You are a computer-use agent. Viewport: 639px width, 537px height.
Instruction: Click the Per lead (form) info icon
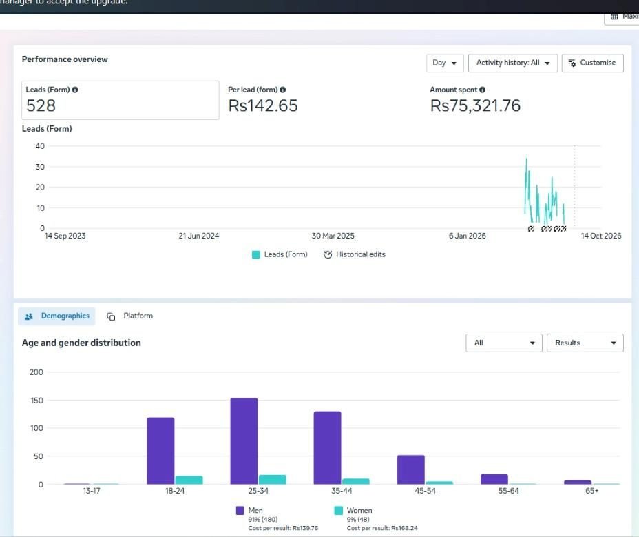click(x=283, y=90)
